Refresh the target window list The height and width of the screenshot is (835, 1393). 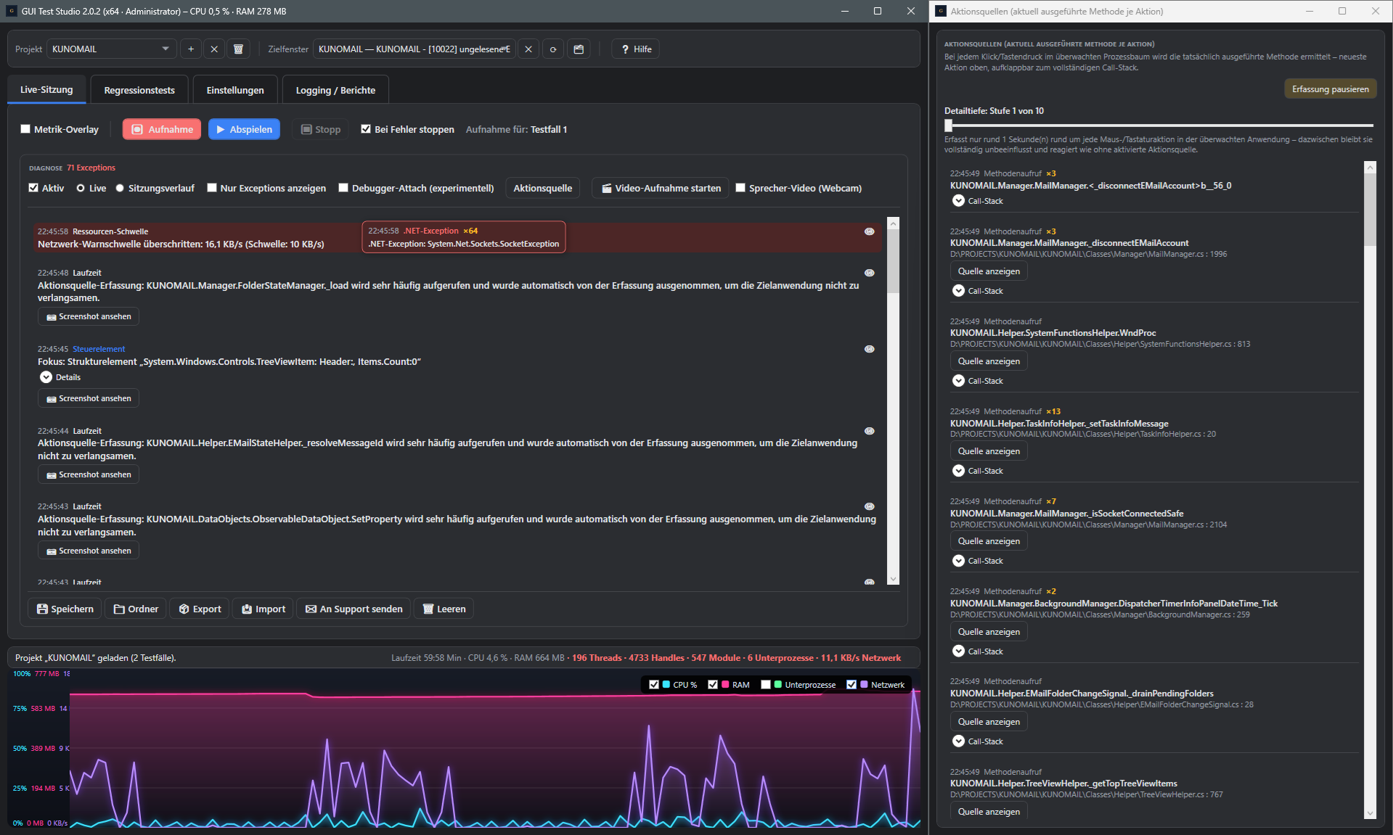(553, 49)
